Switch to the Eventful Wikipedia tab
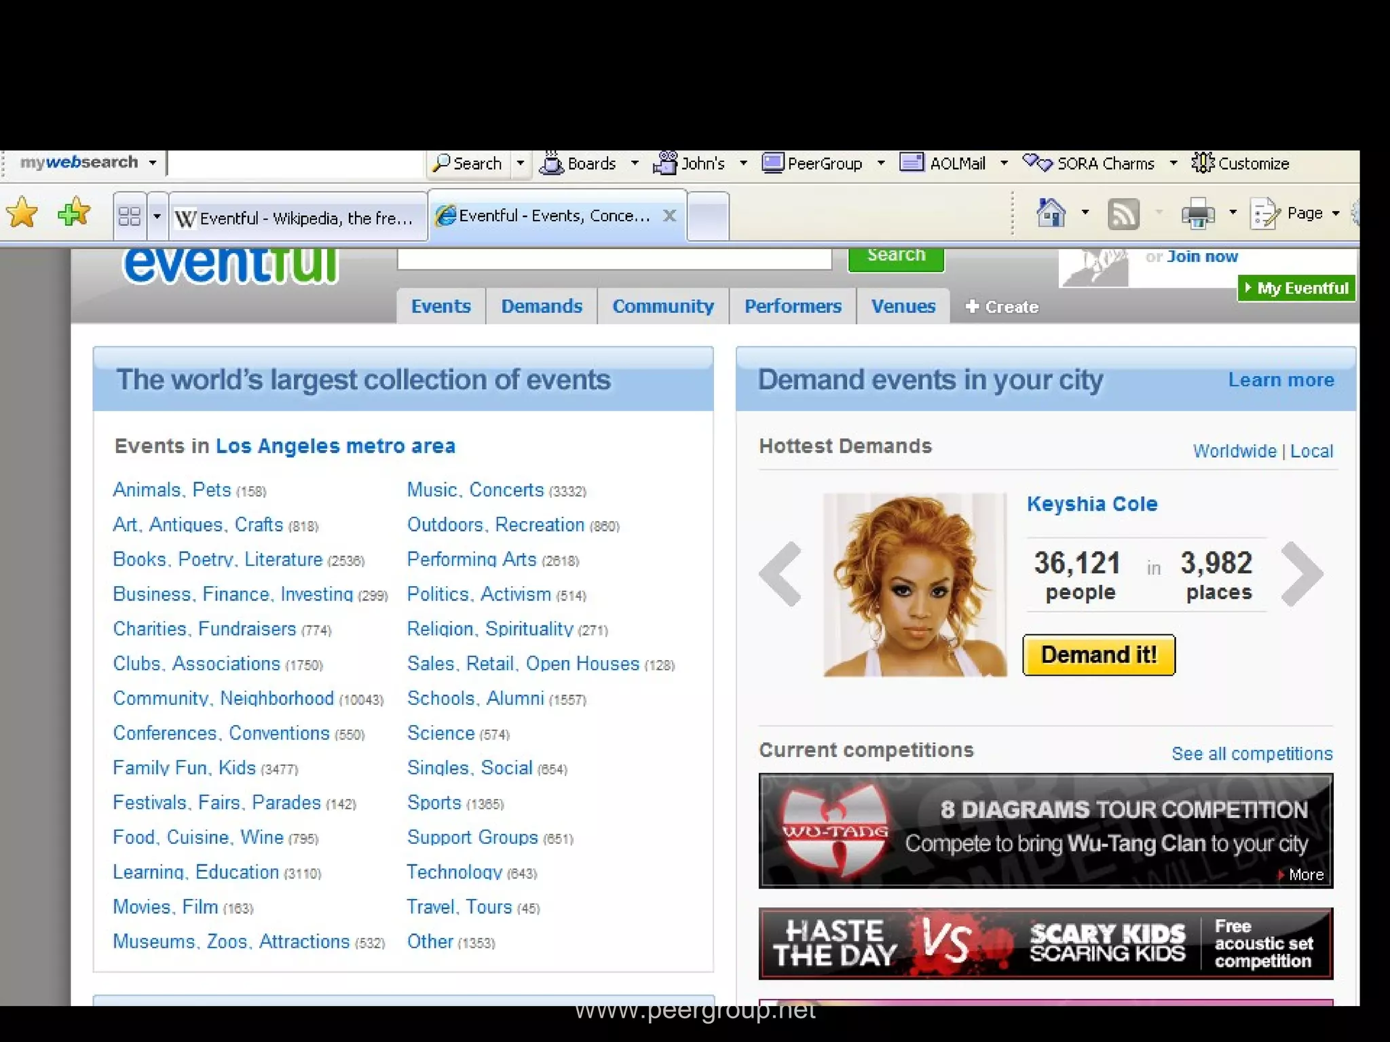Screen dimensions: 1390x1042 click(299, 218)
